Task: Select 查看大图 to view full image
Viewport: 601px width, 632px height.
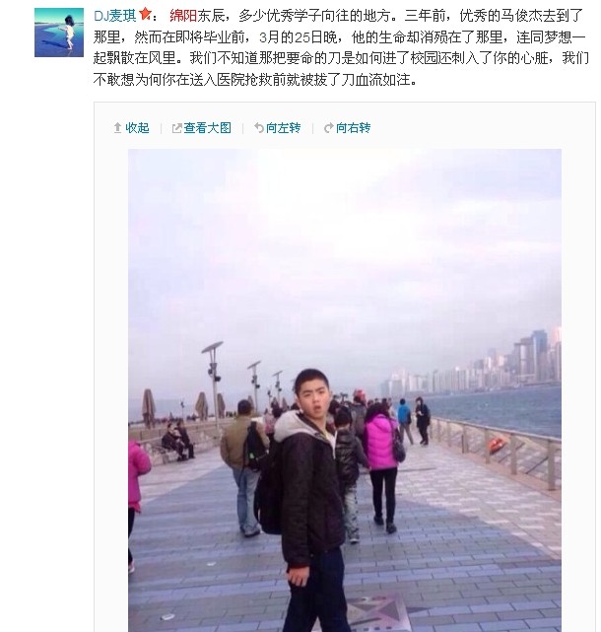Action: pos(208,128)
